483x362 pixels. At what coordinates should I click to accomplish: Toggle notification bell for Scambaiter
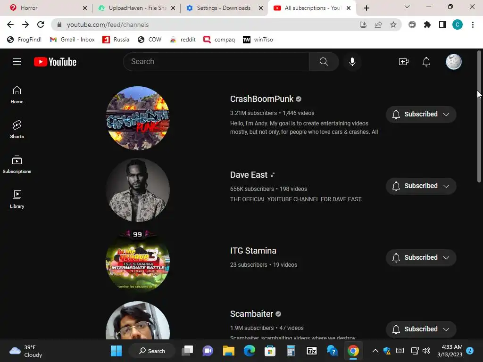pyautogui.click(x=396, y=329)
